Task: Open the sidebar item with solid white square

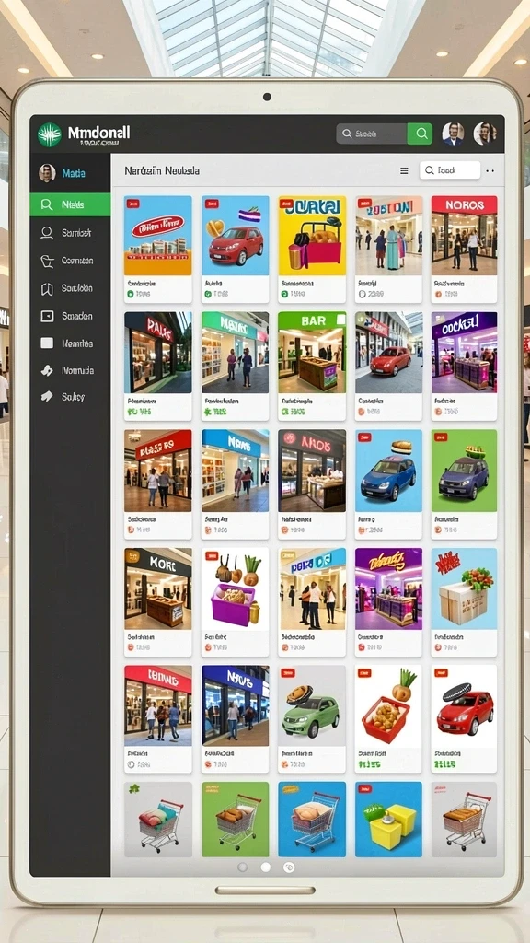Action: (70, 343)
